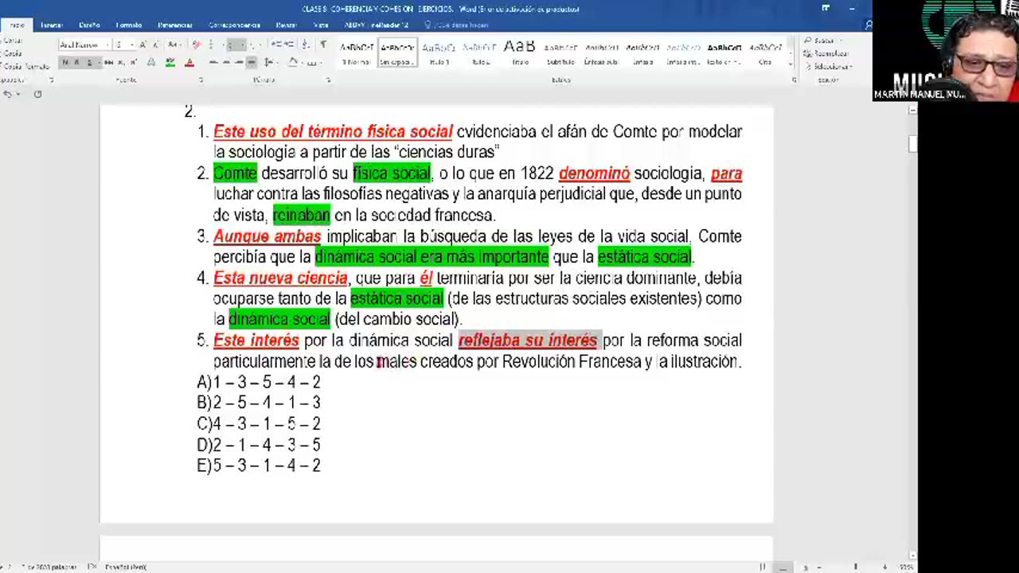Viewport: 1019px width, 573px height.
Task: Open Fuente dialog launcher
Action: coord(201,80)
